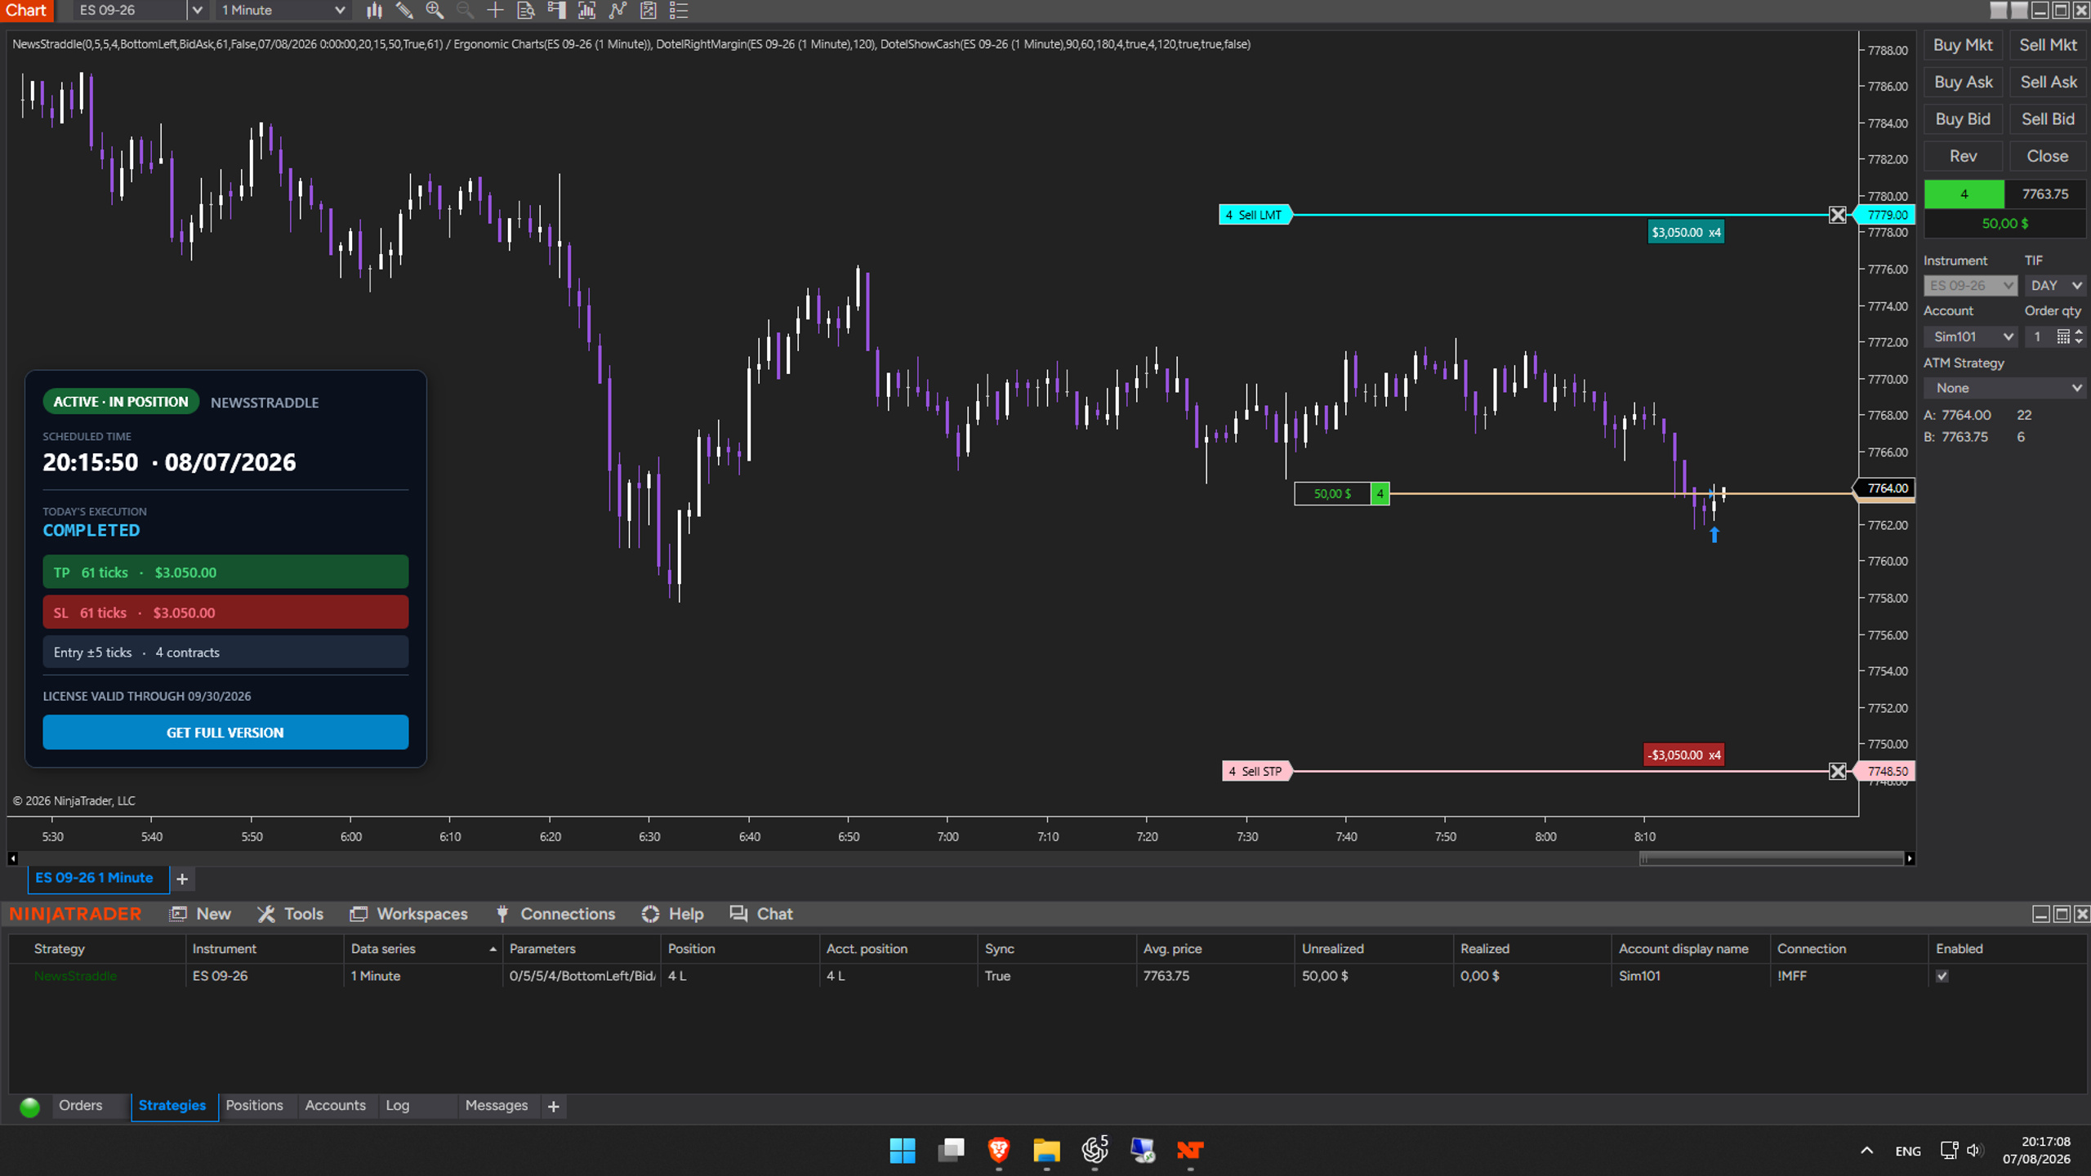Cancel the Sell STP order with its X
2091x1176 pixels.
(x=1837, y=771)
